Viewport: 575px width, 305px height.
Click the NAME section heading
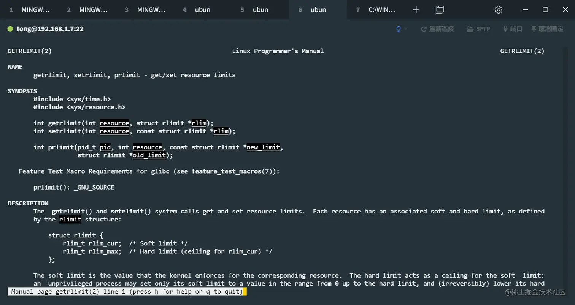tap(15, 67)
